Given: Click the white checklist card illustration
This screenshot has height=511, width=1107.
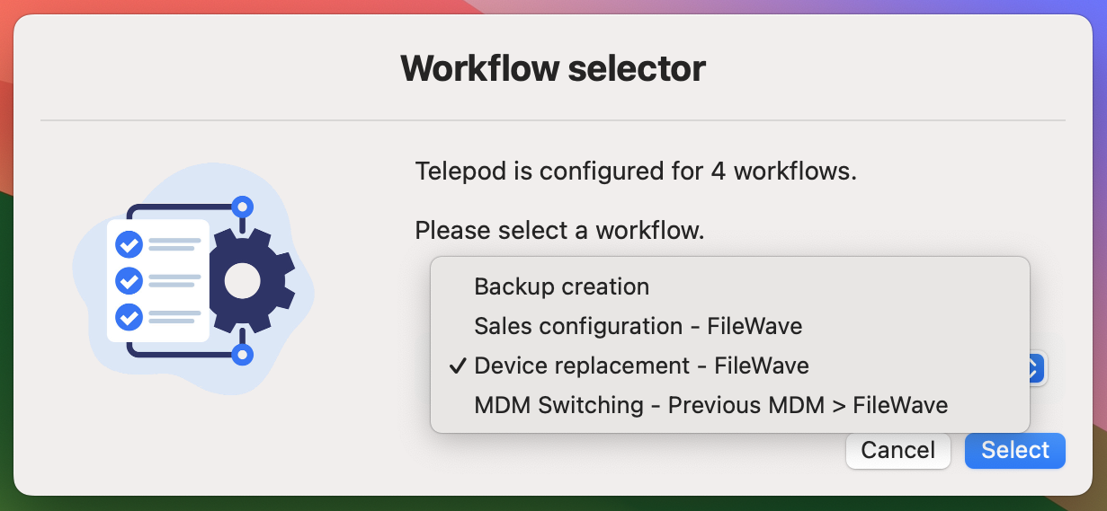Looking at the screenshot, I should click(158, 281).
